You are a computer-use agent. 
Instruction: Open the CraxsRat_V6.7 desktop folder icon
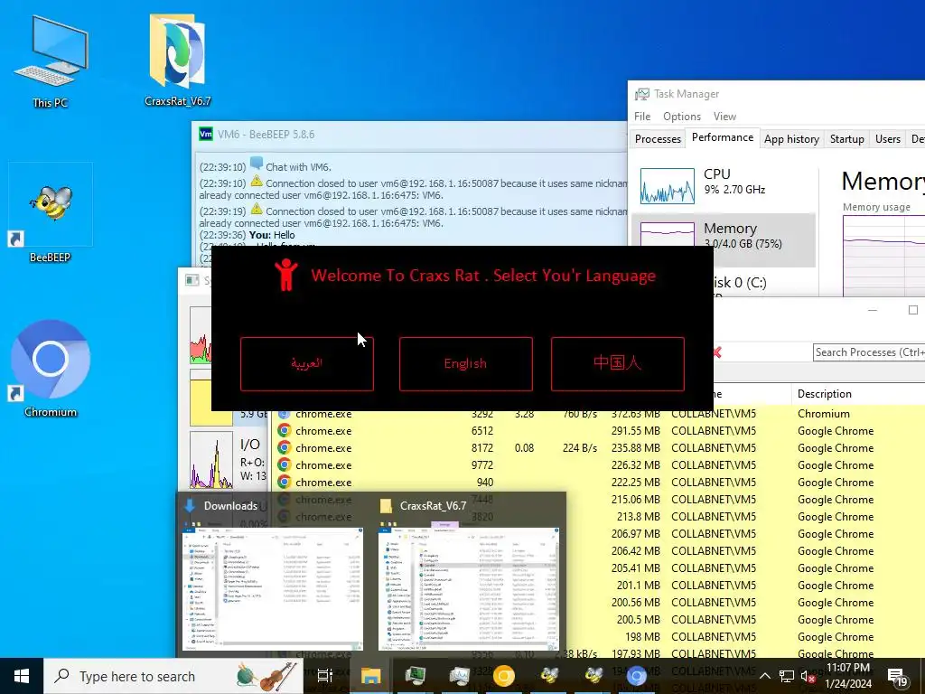pyautogui.click(x=178, y=59)
